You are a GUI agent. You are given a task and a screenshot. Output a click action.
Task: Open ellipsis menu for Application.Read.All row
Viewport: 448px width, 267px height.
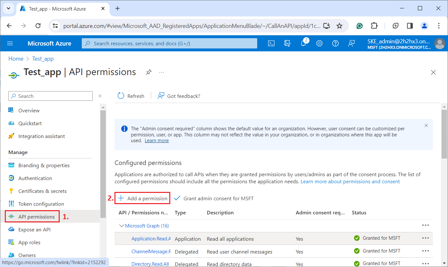(x=426, y=238)
